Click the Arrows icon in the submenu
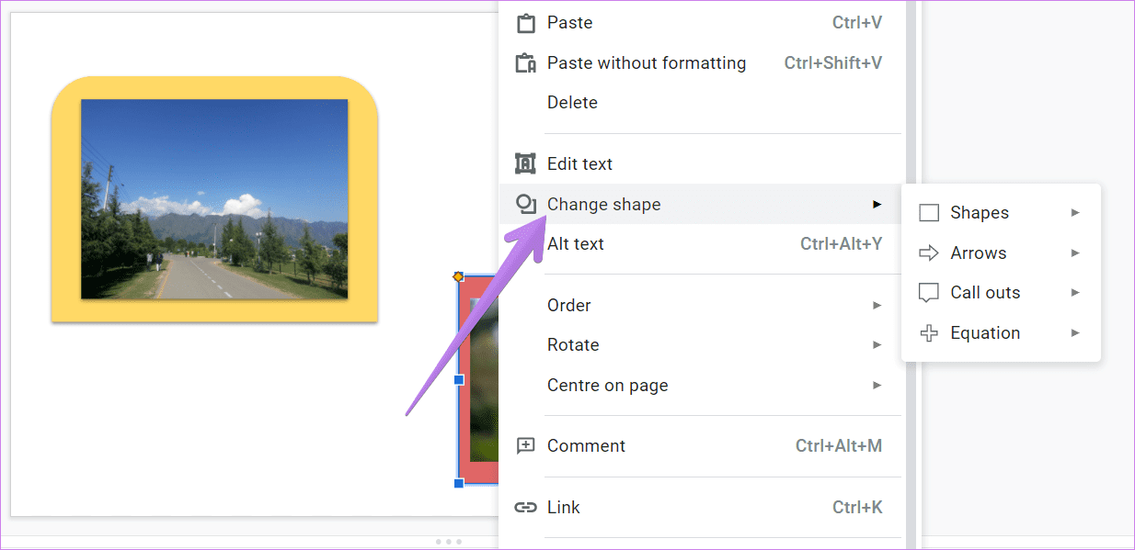This screenshot has width=1135, height=550. click(x=929, y=253)
